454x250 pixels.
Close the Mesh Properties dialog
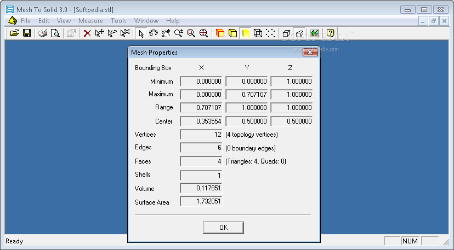click(310, 53)
